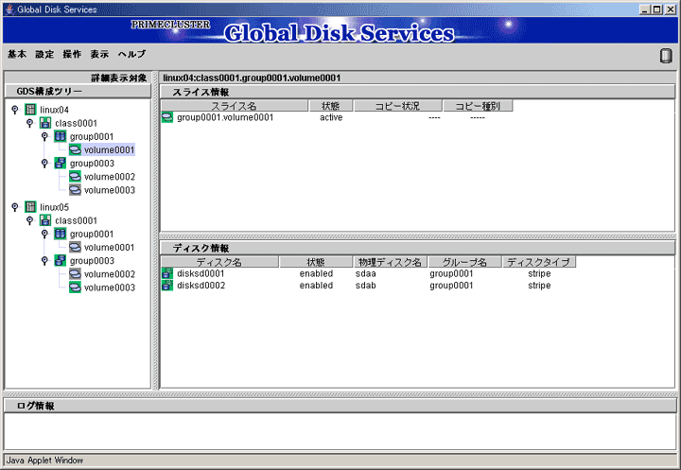Select the disksd0001 disk name
The width and height of the screenshot is (681, 470).
click(201, 273)
